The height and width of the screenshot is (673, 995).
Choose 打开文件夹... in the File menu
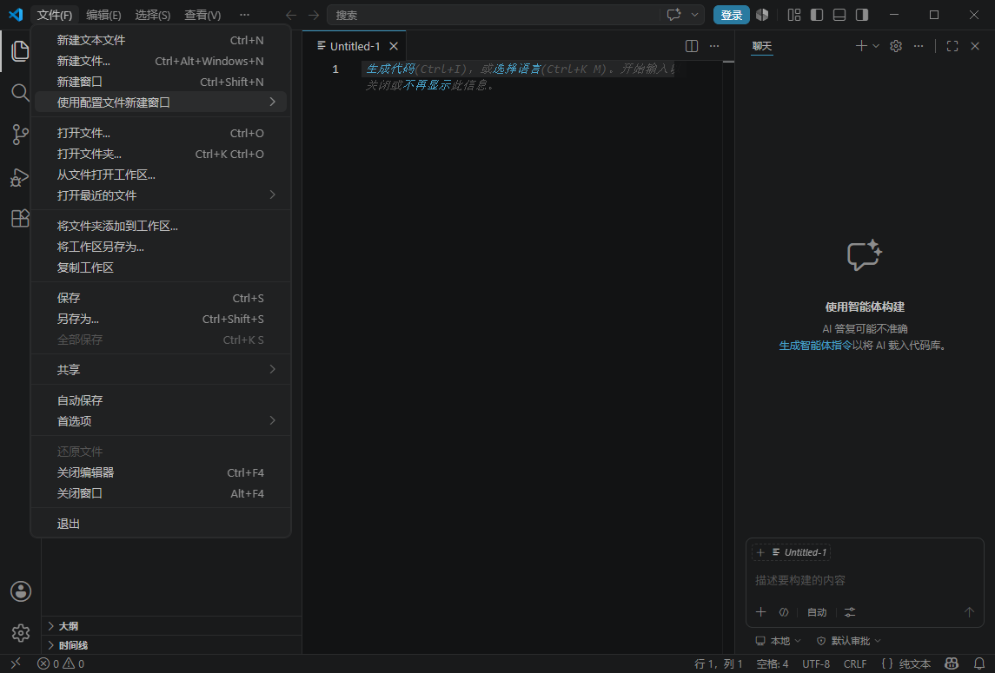point(161,154)
